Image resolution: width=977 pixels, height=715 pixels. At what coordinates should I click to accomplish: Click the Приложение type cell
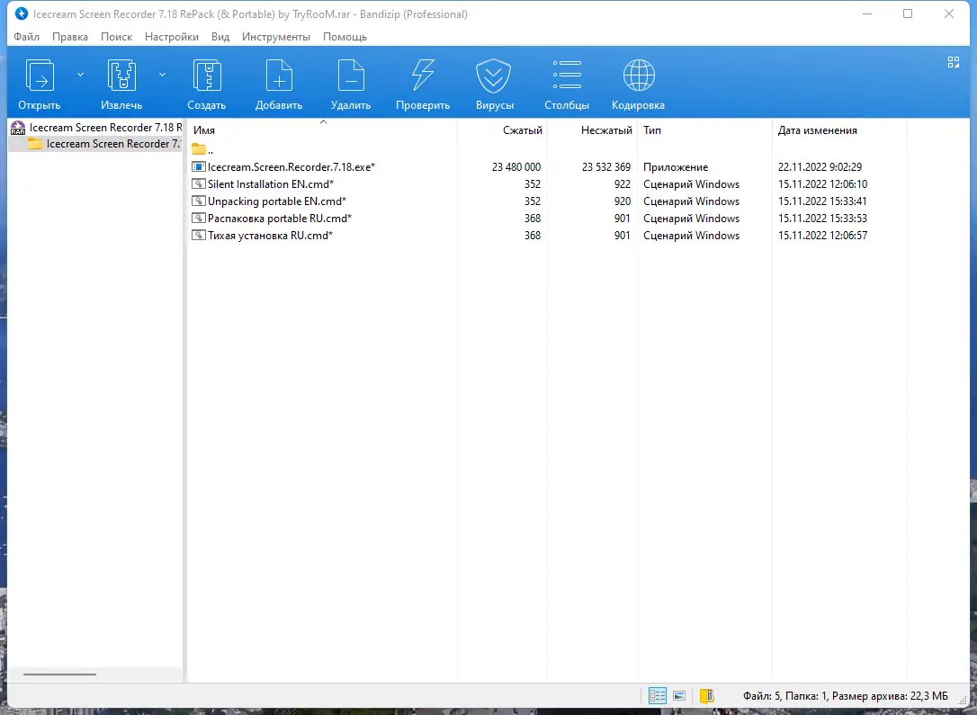pyautogui.click(x=676, y=167)
